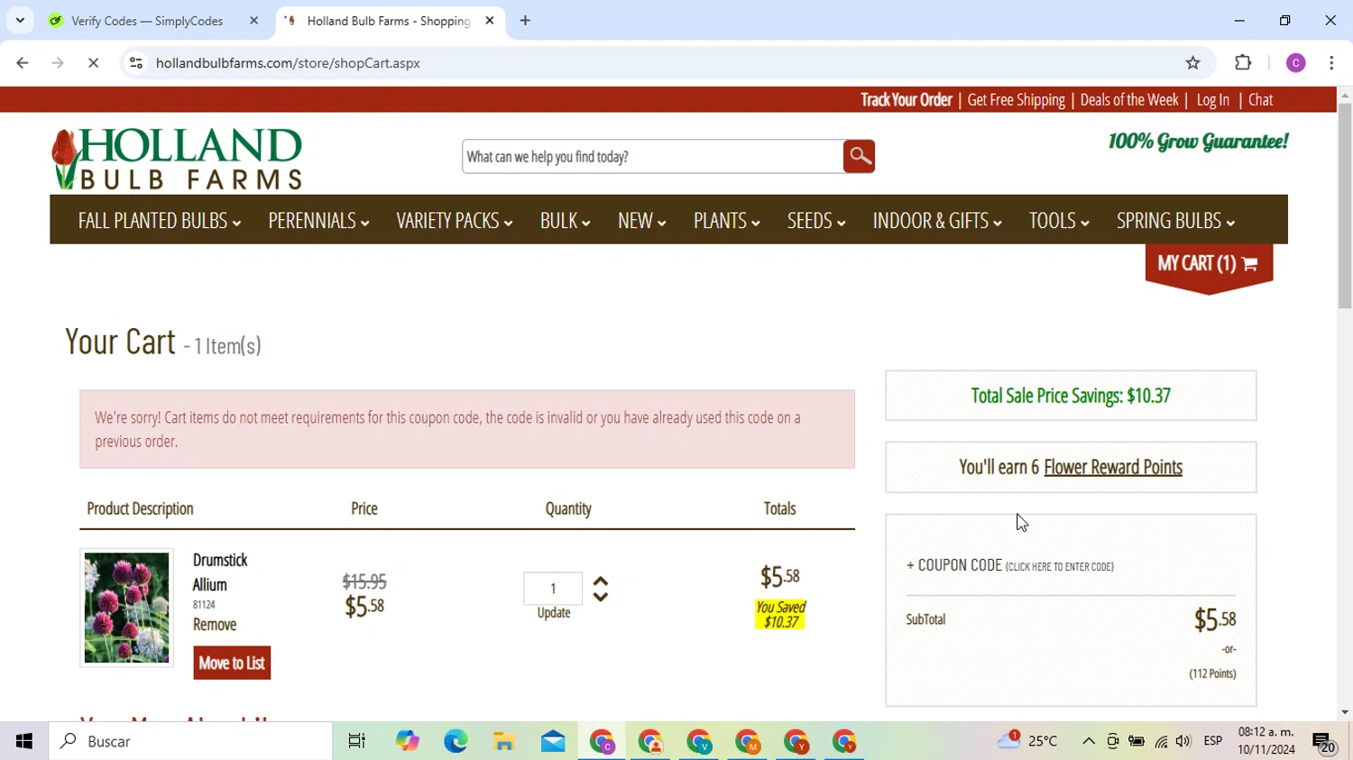Viewport: 1353px width, 760px height.
Task: Click the Move to List button
Action: click(232, 663)
